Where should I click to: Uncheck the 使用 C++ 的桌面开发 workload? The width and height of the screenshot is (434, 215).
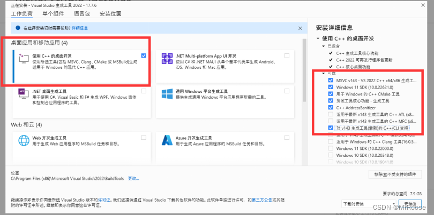pyautogui.click(x=144, y=55)
